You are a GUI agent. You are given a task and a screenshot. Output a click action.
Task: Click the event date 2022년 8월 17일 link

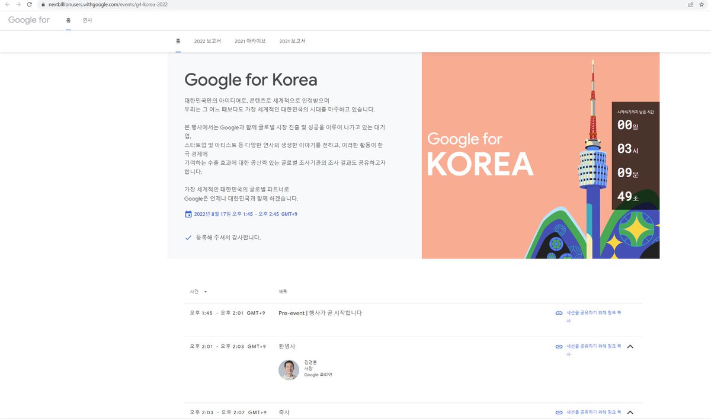pyautogui.click(x=245, y=214)
